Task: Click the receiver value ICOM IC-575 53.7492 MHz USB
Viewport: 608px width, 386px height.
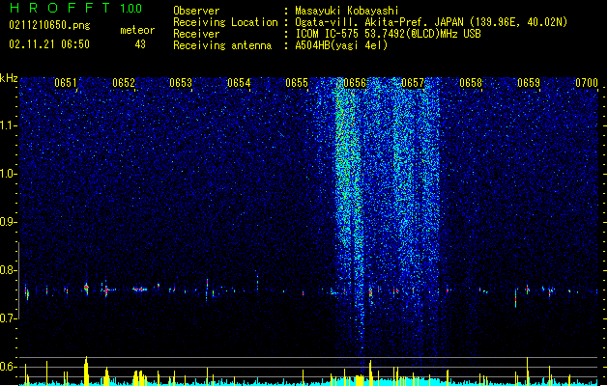Action: point(389,34)
